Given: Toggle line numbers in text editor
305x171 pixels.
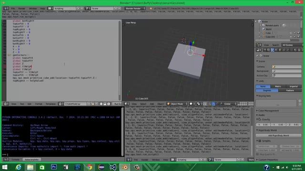Looking at the screenshot, I should (101, 104).
